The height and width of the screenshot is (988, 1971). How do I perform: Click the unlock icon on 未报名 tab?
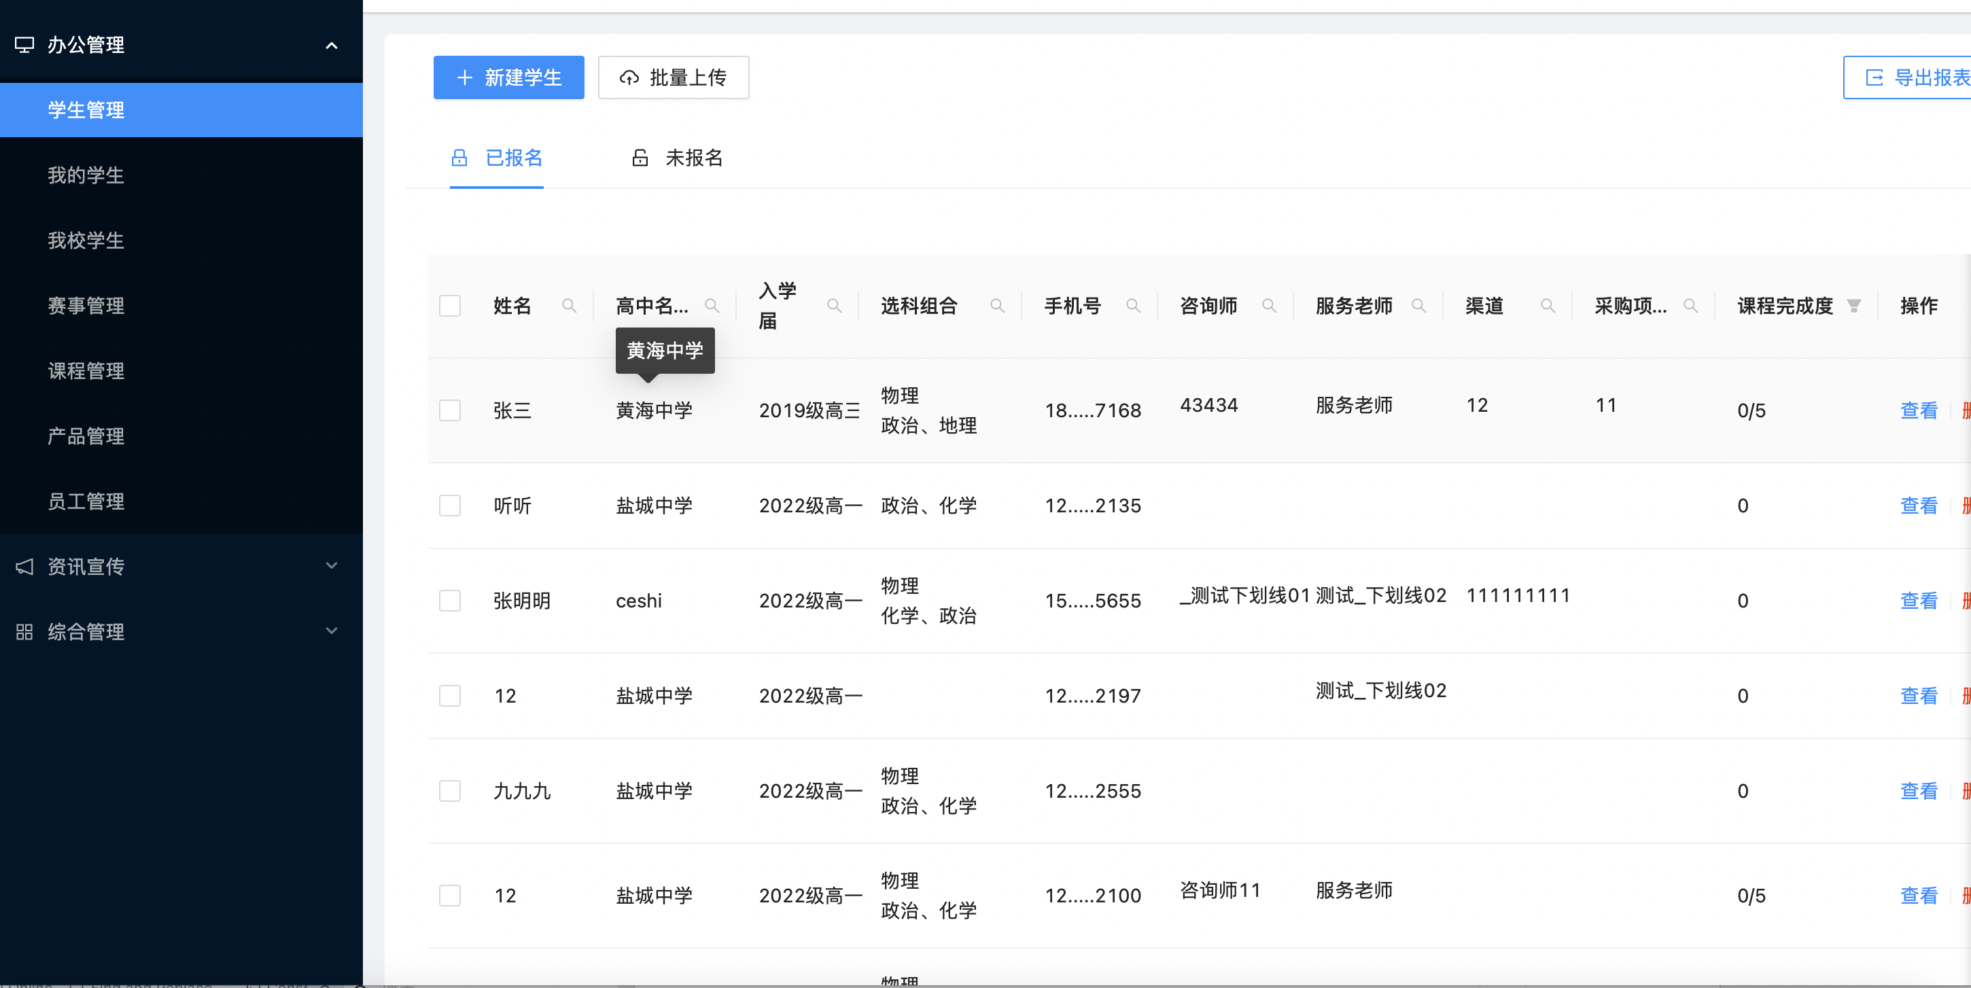click(640, 158)
